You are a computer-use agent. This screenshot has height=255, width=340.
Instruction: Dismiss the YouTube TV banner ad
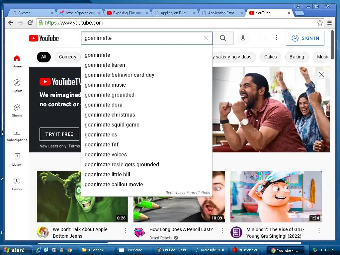click(321, 74)
